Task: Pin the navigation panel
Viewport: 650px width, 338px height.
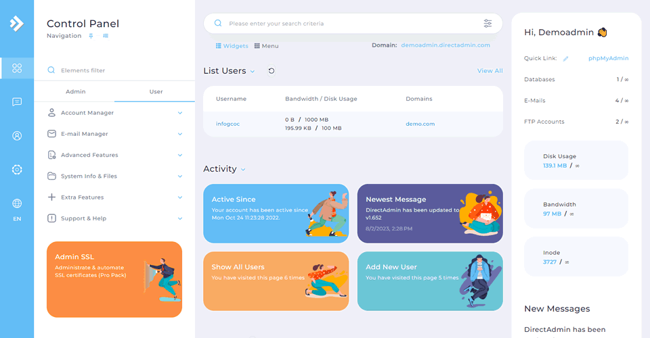Action: [x=91, y=36]
